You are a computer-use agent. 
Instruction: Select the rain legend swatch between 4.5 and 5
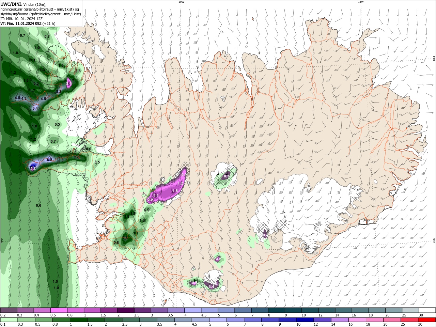201,320
